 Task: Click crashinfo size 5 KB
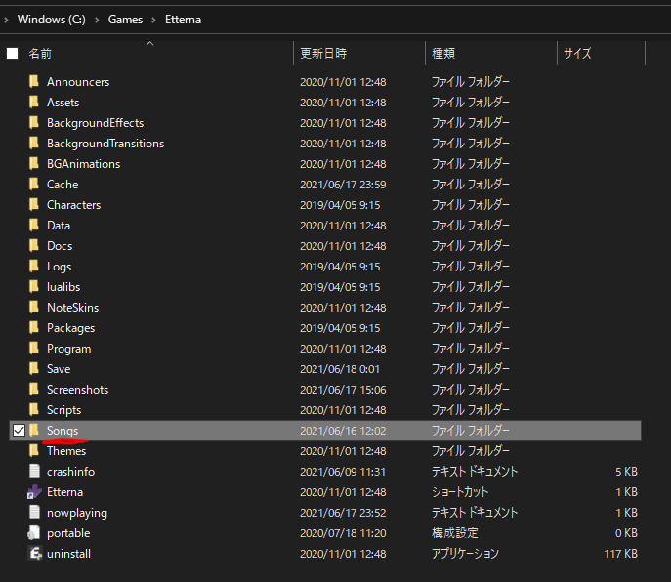(626, 472)
